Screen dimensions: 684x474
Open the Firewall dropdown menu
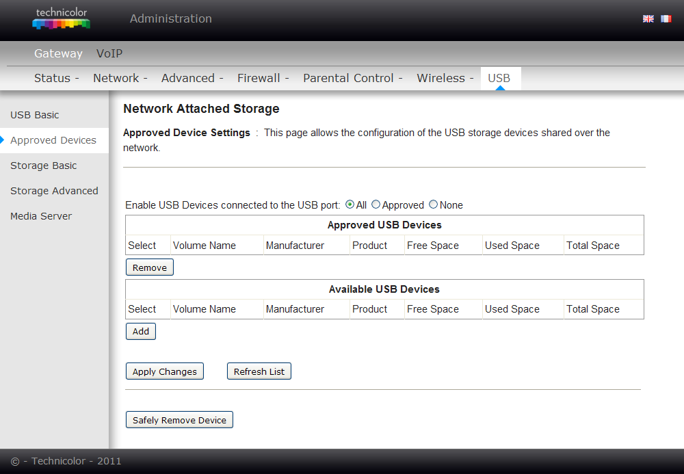coord(263,78)
